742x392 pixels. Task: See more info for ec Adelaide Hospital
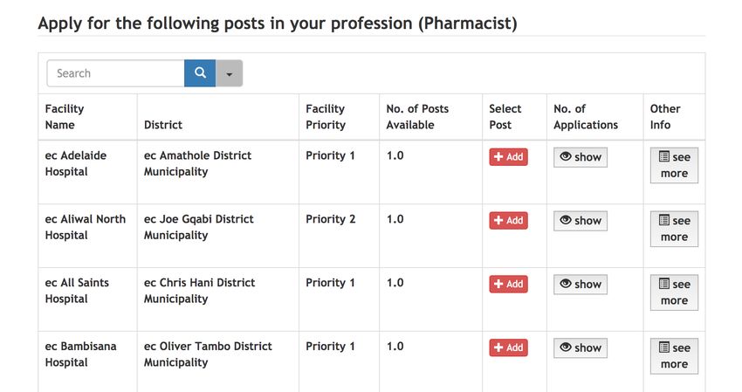674,165
